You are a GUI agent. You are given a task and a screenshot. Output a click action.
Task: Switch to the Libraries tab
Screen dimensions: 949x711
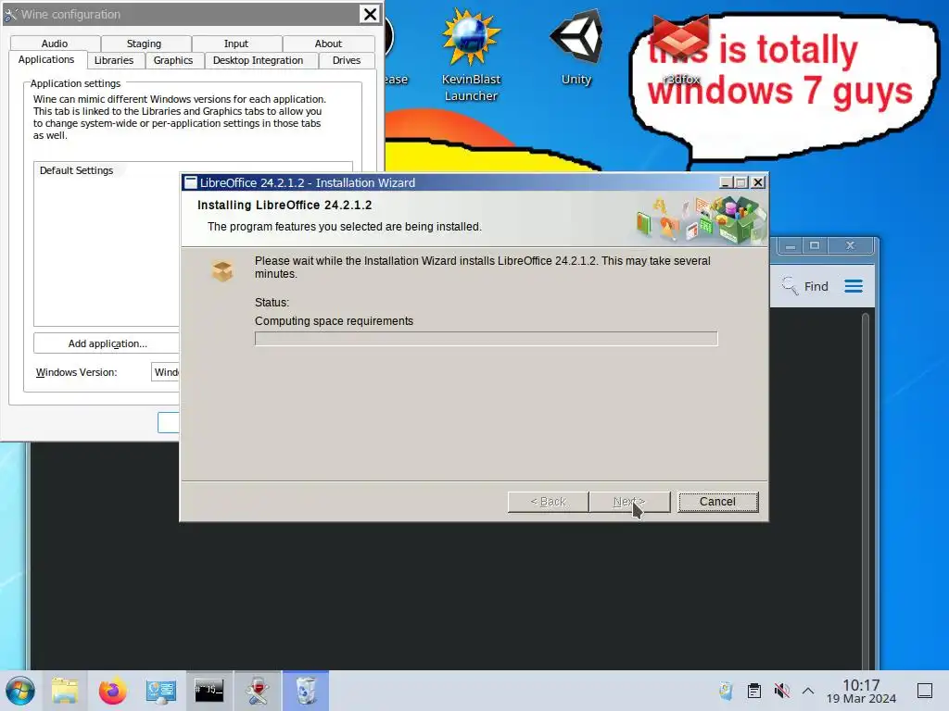tap(114, 60)
